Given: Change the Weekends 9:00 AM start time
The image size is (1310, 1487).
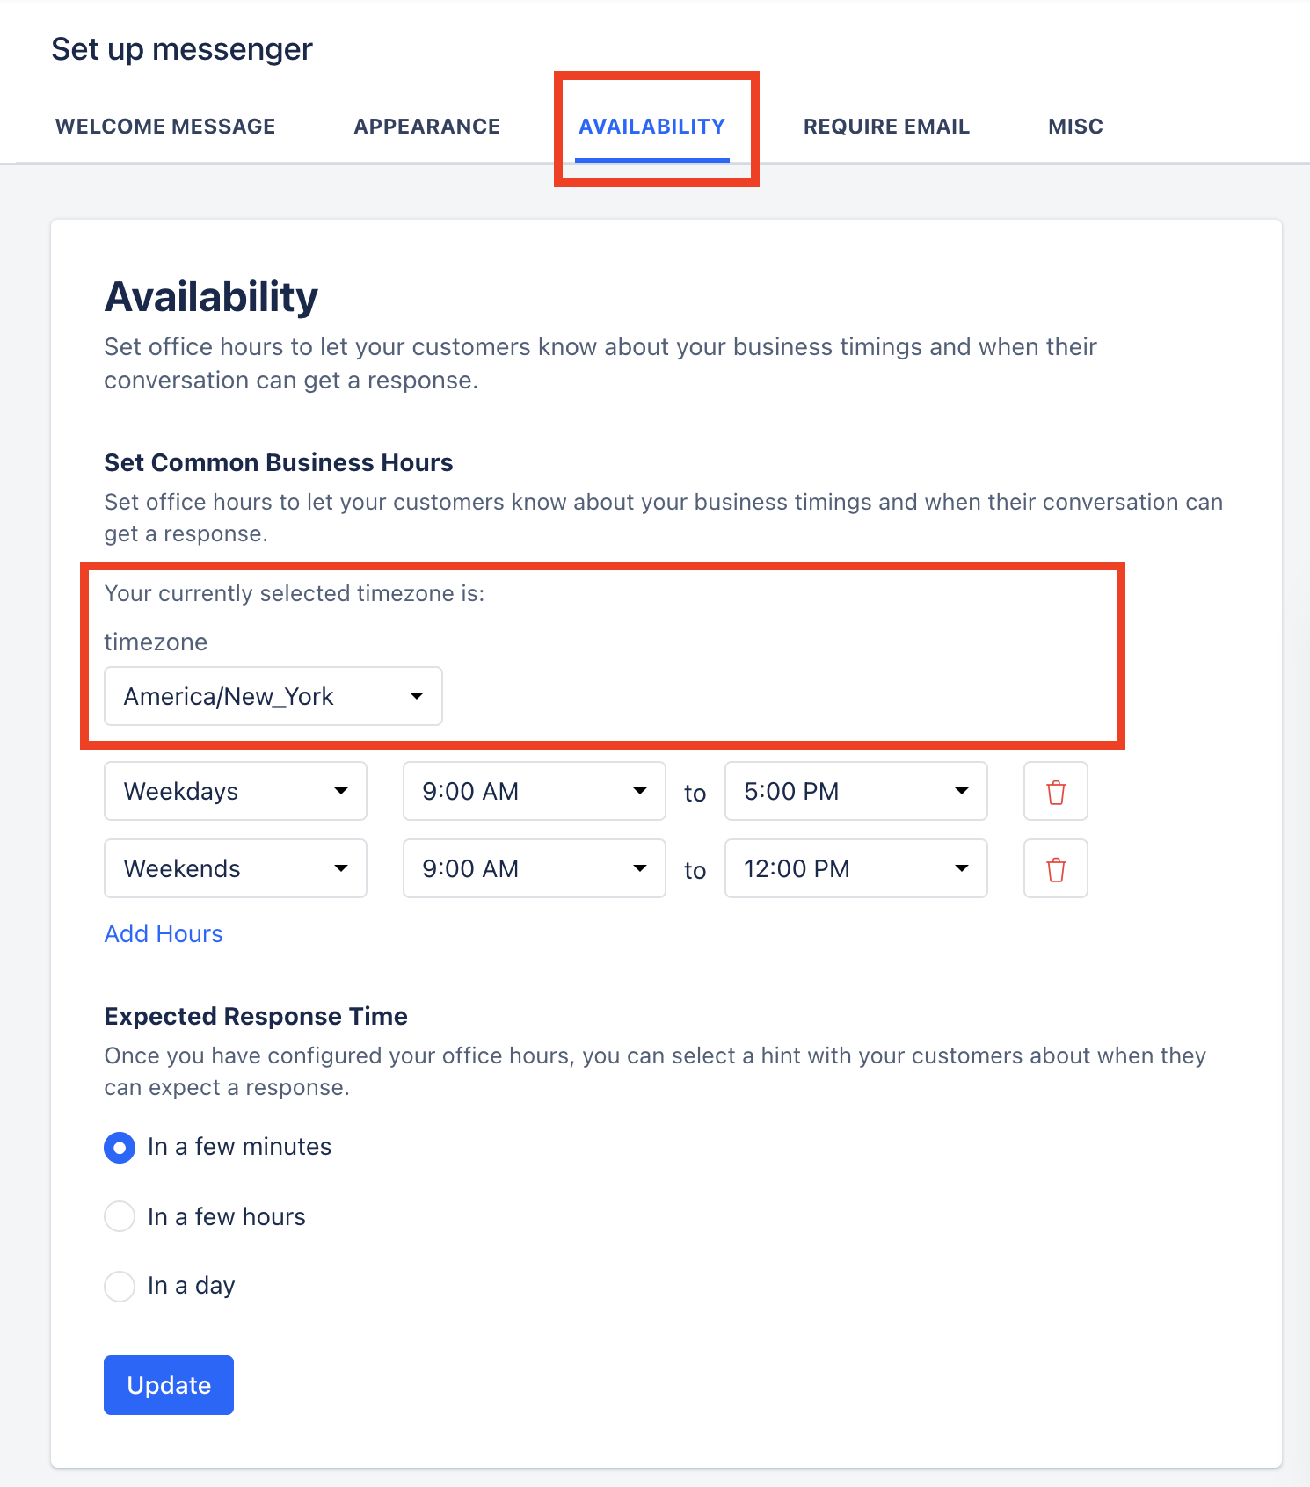Looking at the screenshot, I should point(534,868).
